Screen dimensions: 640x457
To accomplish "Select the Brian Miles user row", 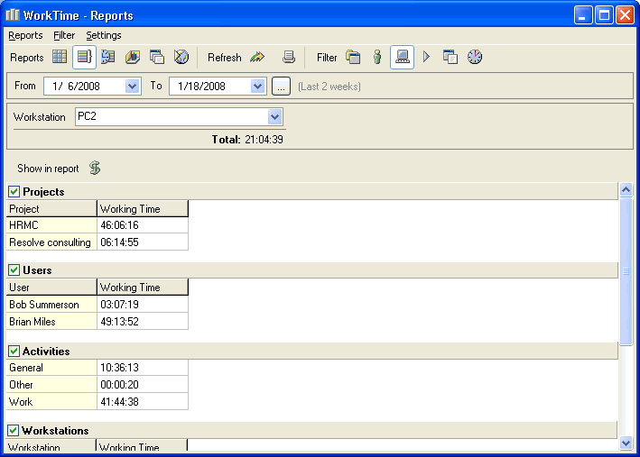I will 97,322.
